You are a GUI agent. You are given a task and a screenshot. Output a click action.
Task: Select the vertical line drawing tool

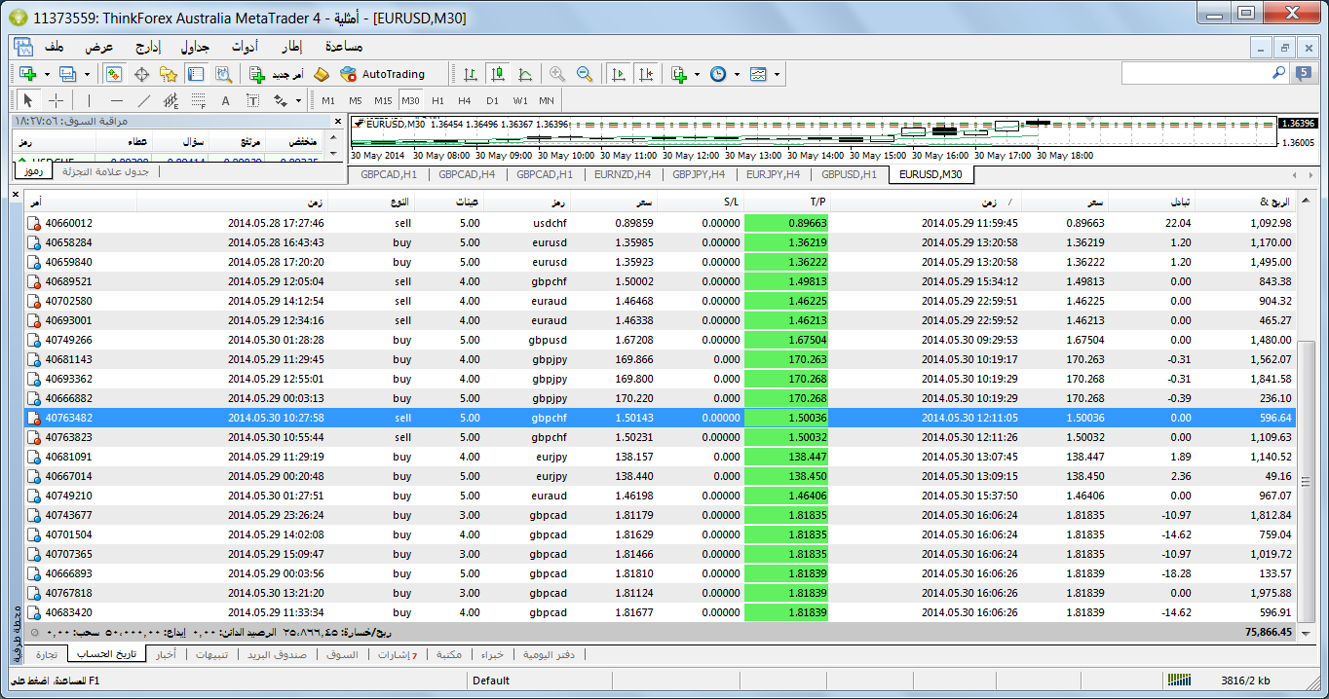tap(89, 100)
